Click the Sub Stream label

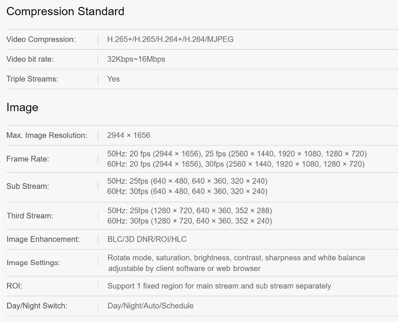(27, 187)
